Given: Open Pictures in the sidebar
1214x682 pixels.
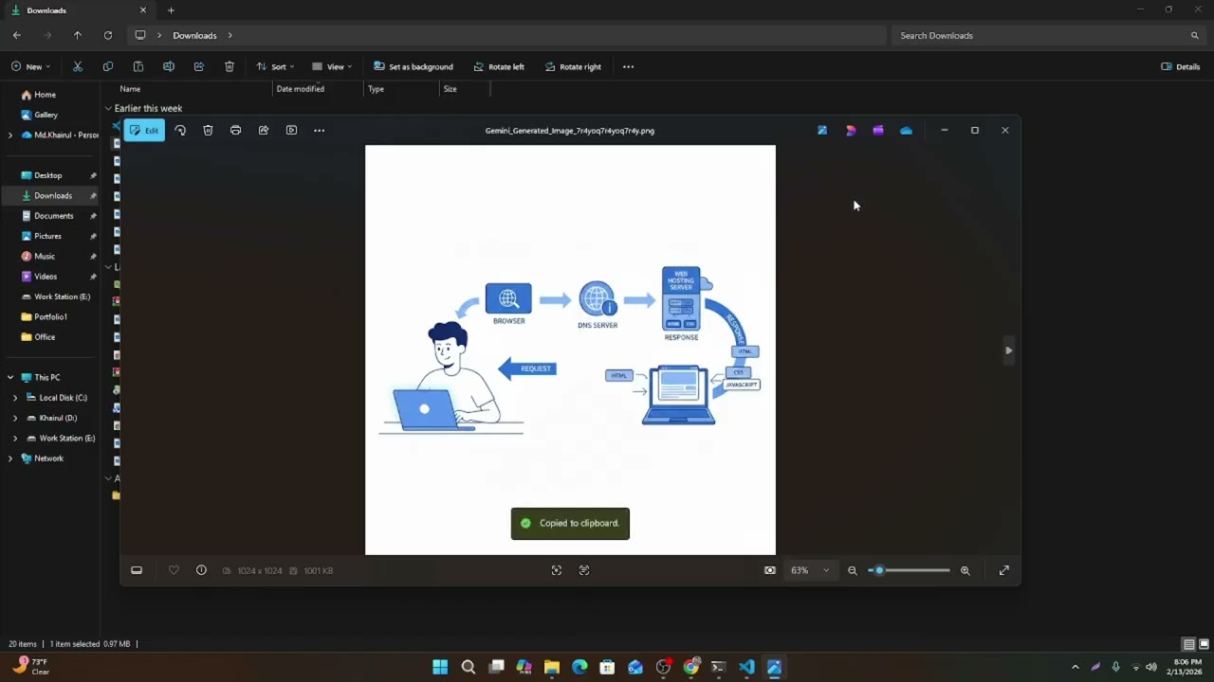Looking at the screenshot, I should (47, 236).
